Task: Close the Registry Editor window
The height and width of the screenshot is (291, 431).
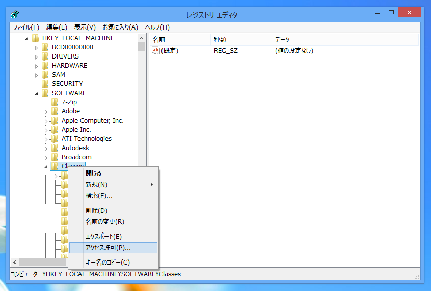Action: [409, 12]
